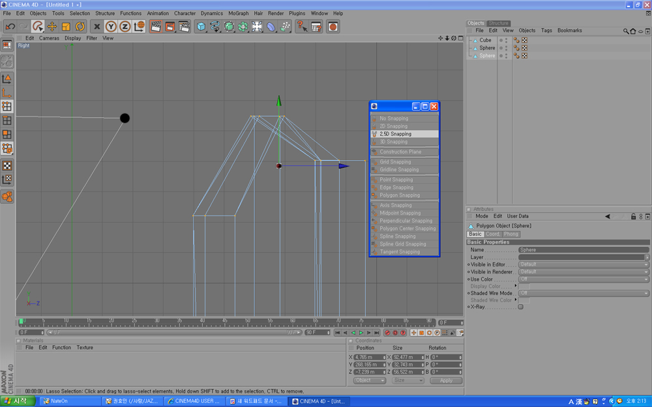Click the Layer field arrow button
Screen dimensions: 652x407
pyautogui.click(x=647, y=257)
